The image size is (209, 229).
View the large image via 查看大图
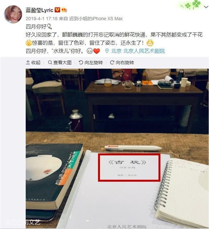(x=60, y=62)
